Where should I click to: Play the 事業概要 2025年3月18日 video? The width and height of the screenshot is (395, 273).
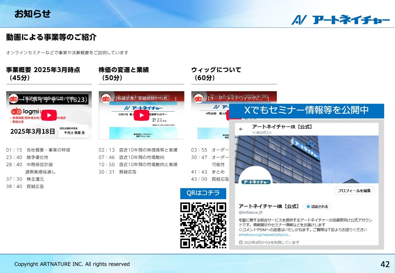[49, 115]
